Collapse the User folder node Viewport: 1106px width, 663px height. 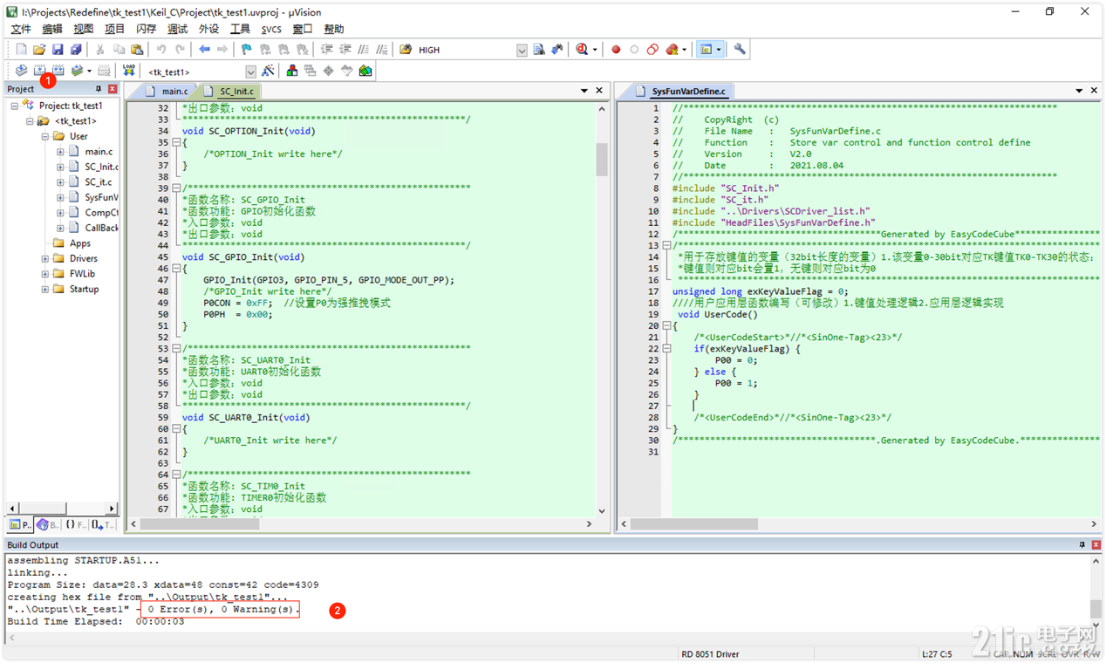coord(44,136)
